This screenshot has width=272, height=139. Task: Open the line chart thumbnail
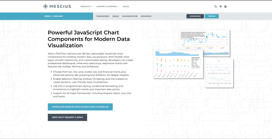(x=219, y=73)
